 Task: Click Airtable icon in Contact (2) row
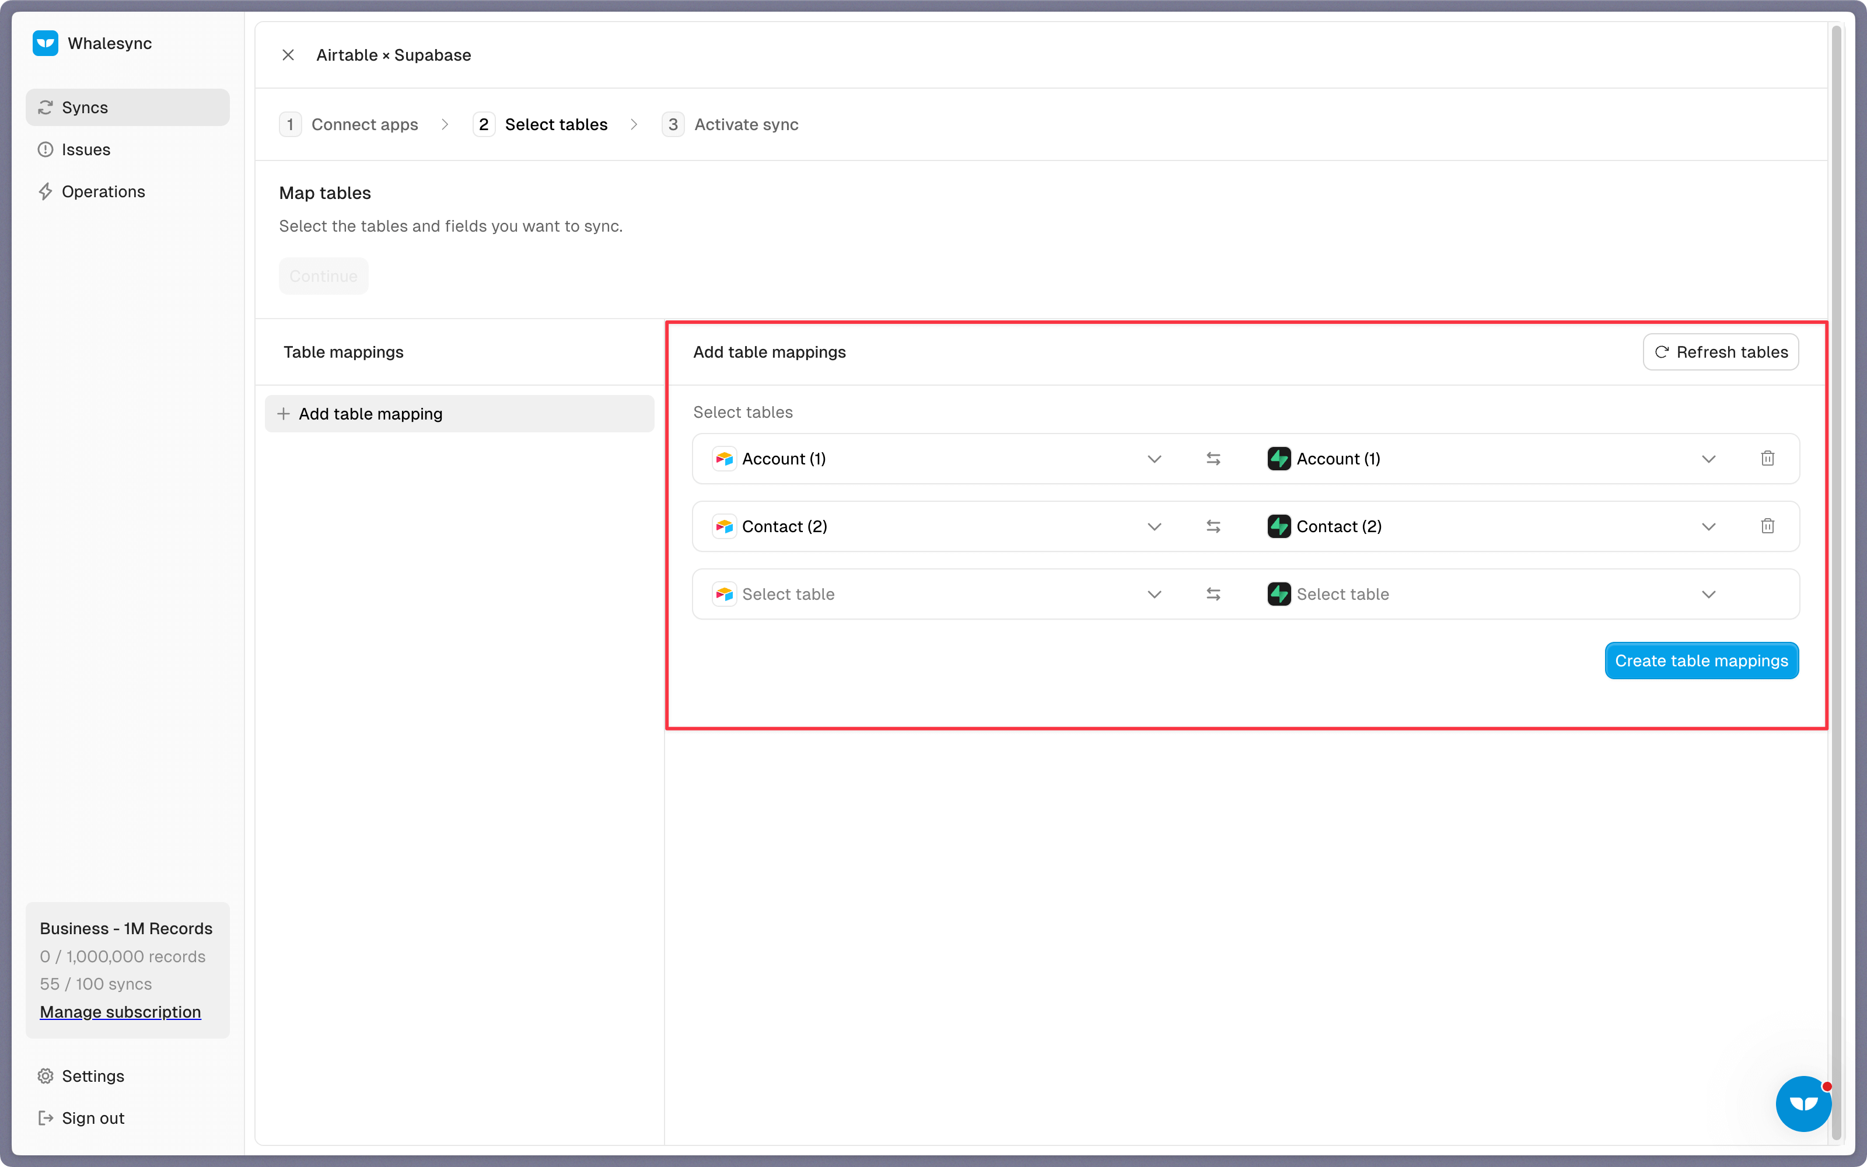pyautogui.click(x=725, y=526)
